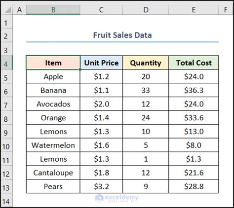
Task: Select column C header
Action: coord(101,10)
